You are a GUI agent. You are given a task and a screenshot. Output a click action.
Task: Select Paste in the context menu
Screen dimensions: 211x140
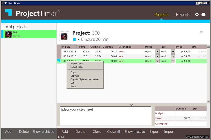(x=73, y=86)
